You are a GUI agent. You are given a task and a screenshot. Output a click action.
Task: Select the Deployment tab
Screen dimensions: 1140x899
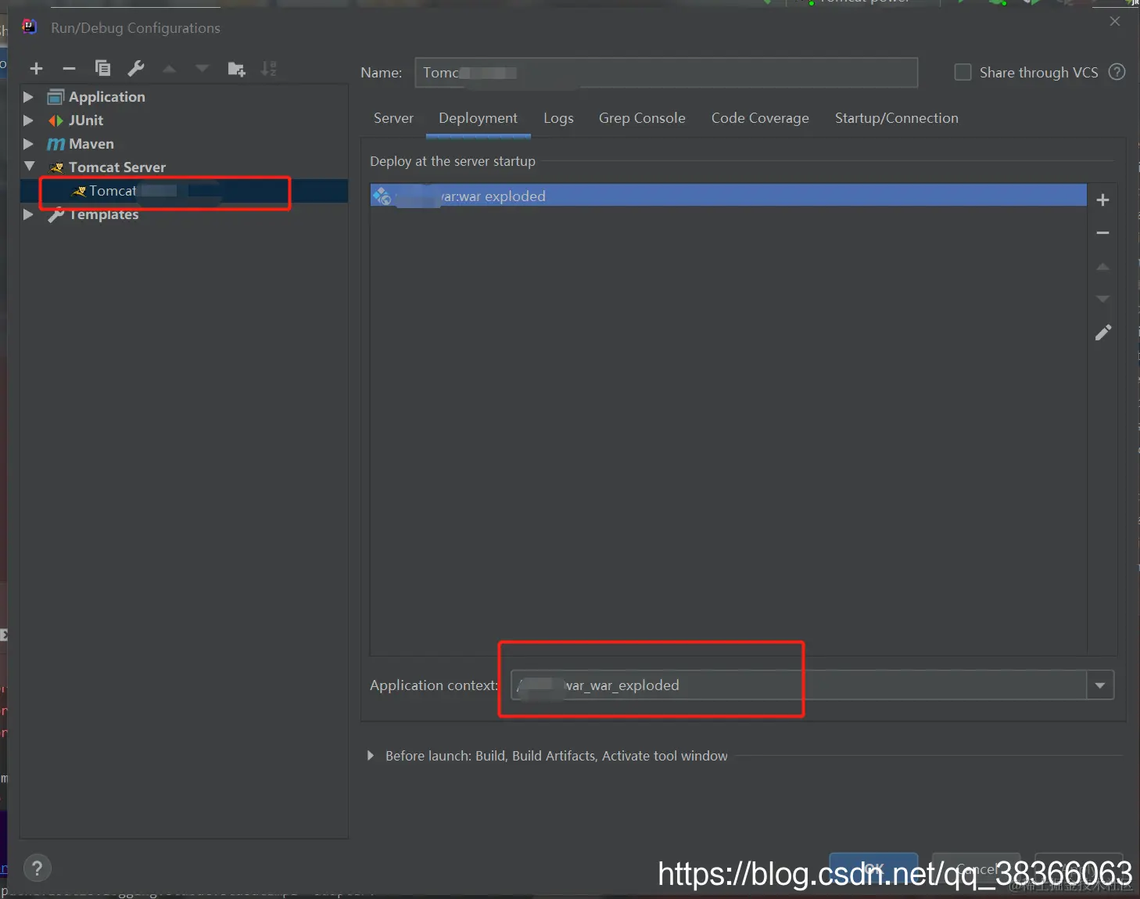pyautogui.click(x=478, y=118)
